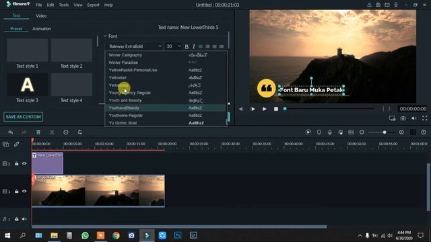The width and height of the screenshot is (431, 242).
Task: Lock video track 1
Action: (16, 191)
